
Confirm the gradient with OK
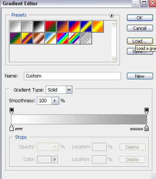point(140,18)
